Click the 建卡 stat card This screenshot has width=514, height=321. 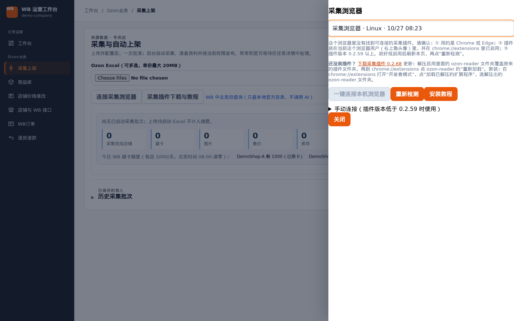click(173, 139)
